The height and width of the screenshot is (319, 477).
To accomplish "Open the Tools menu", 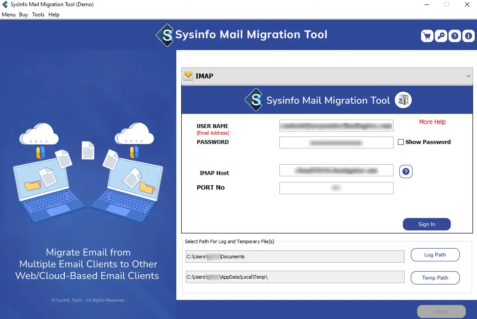I will (x=38, y=15).
